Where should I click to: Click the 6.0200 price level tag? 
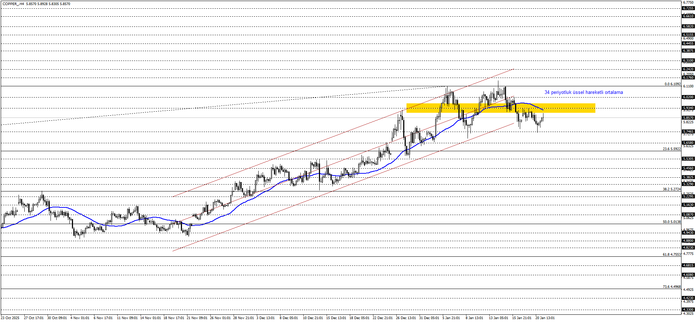(688, 97)
